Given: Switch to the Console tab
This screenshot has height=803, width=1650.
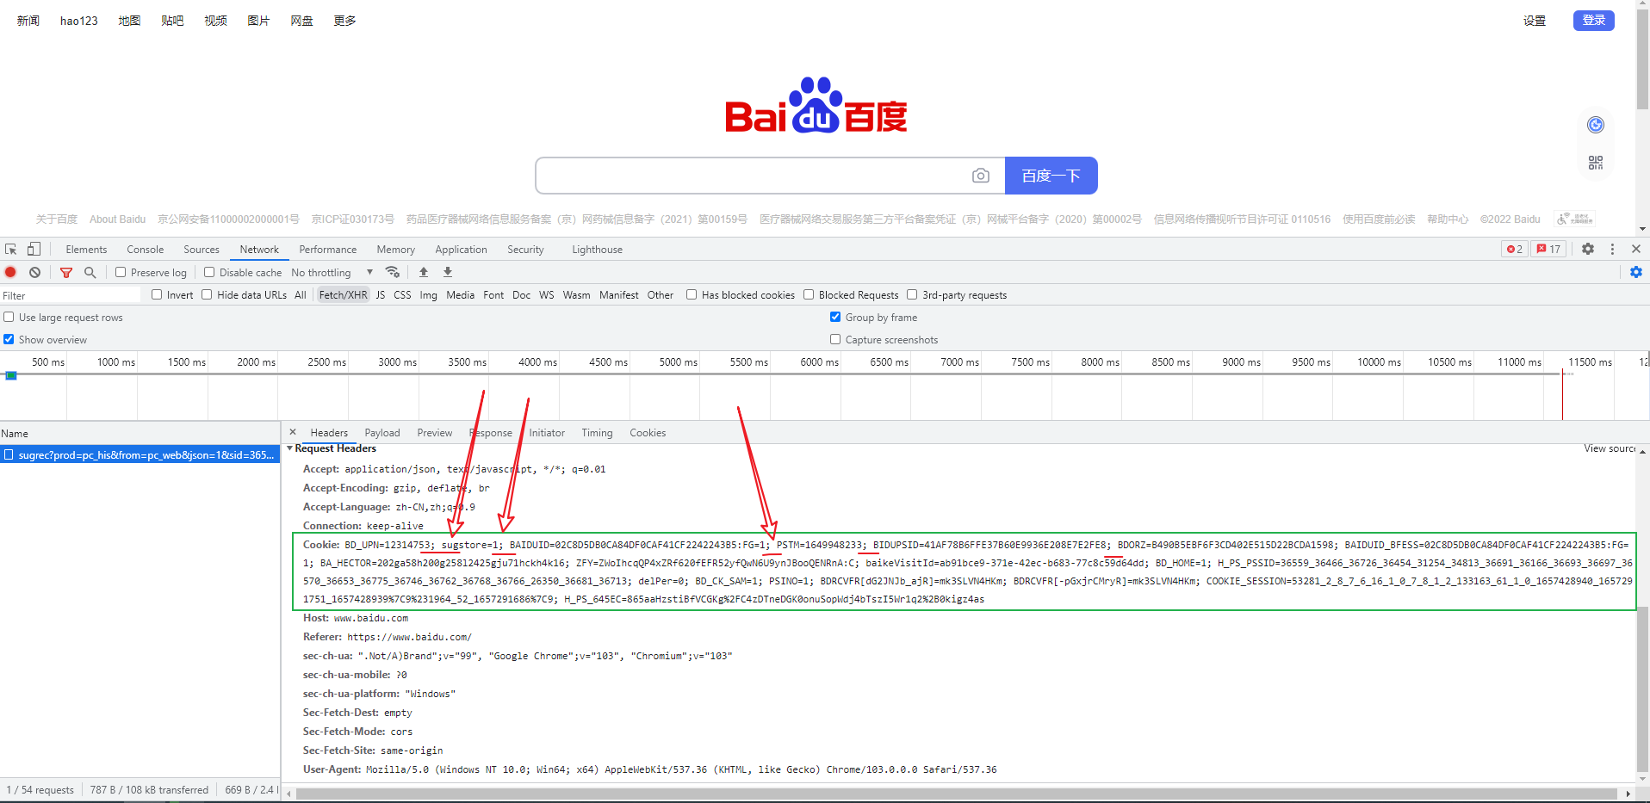Looking at the screenshot, I should pos(146,249).
